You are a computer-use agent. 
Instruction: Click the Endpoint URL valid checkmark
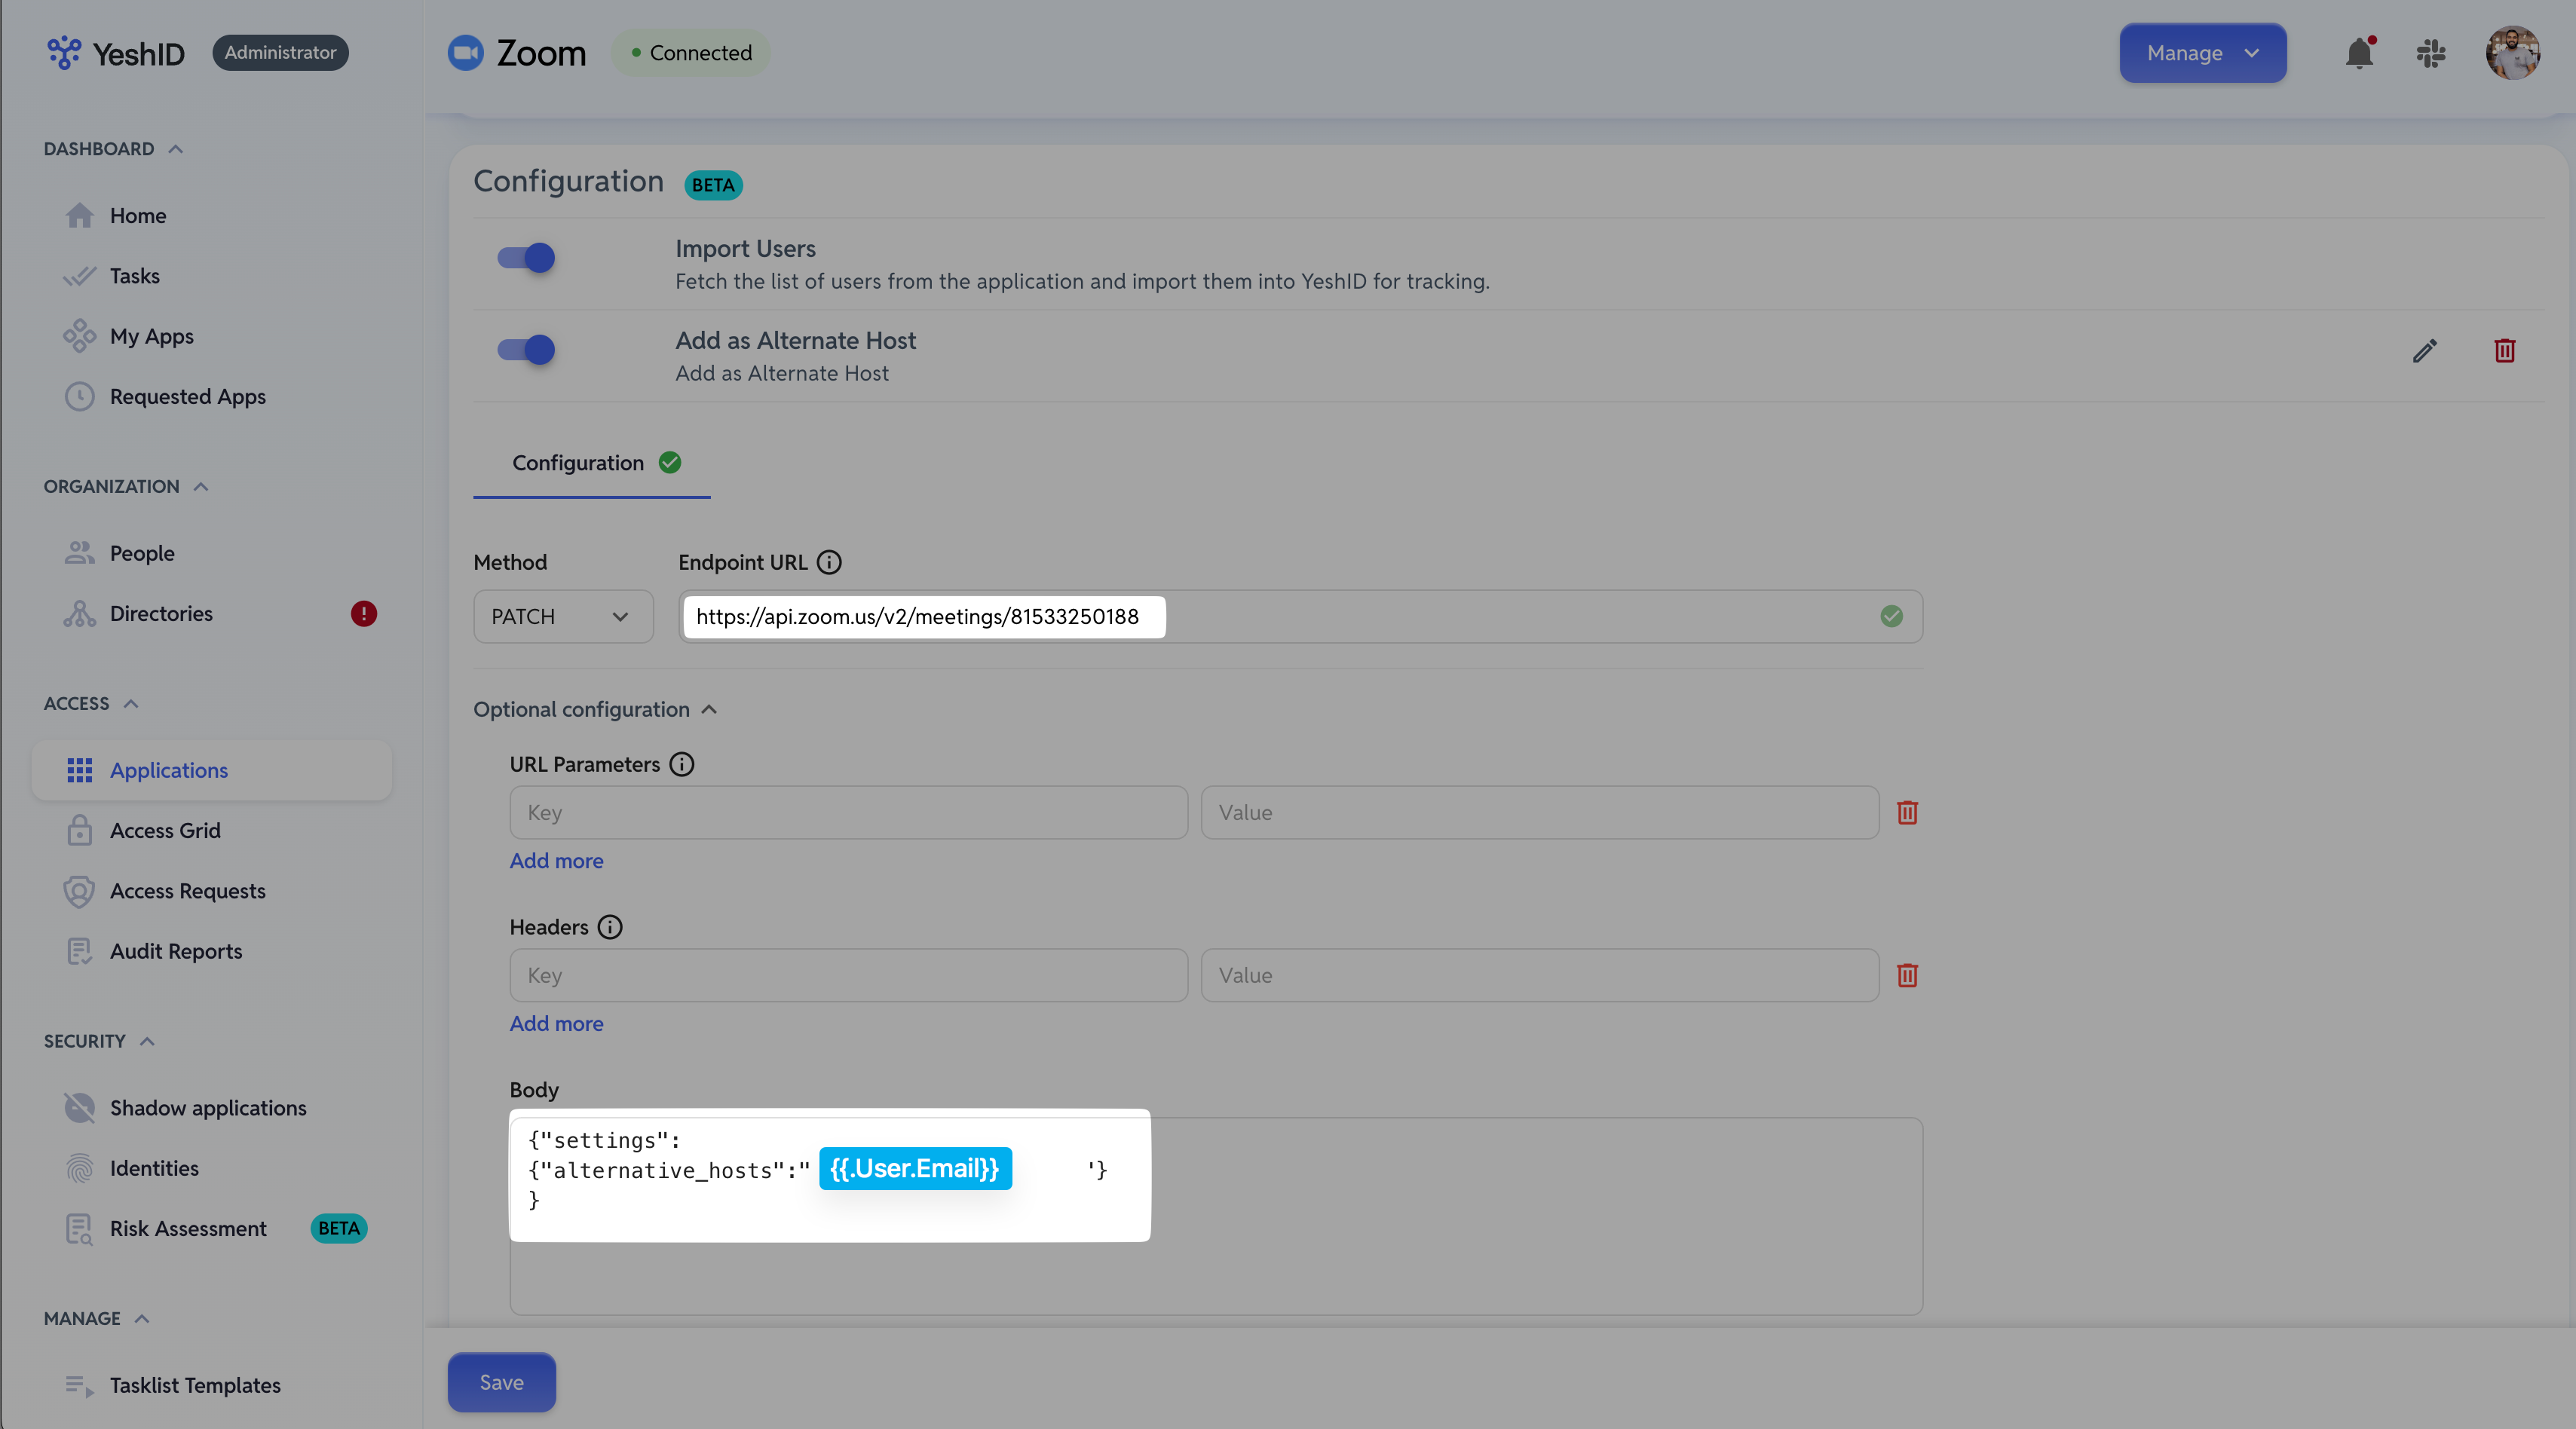pyautogui.click(x=1891, y=616)
